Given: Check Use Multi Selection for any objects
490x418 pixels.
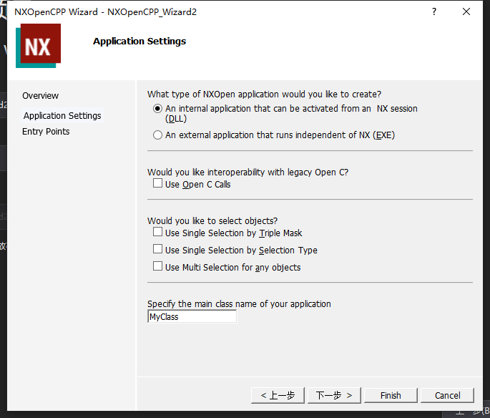Looking at the screenshot, I should [x=157, y=266].
